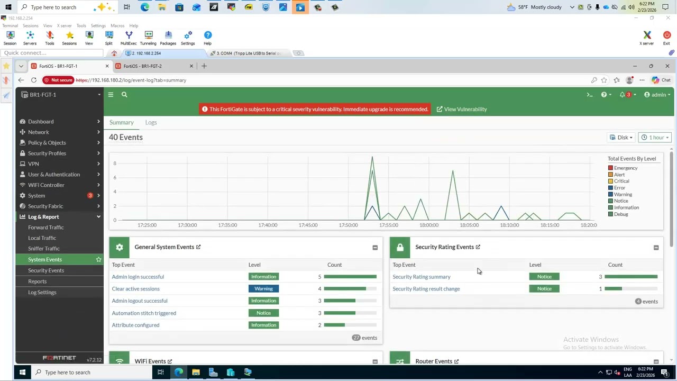The image size is (677, 381).
Task: Open the 1 hour time range dropdown
Action: point(655,138)
